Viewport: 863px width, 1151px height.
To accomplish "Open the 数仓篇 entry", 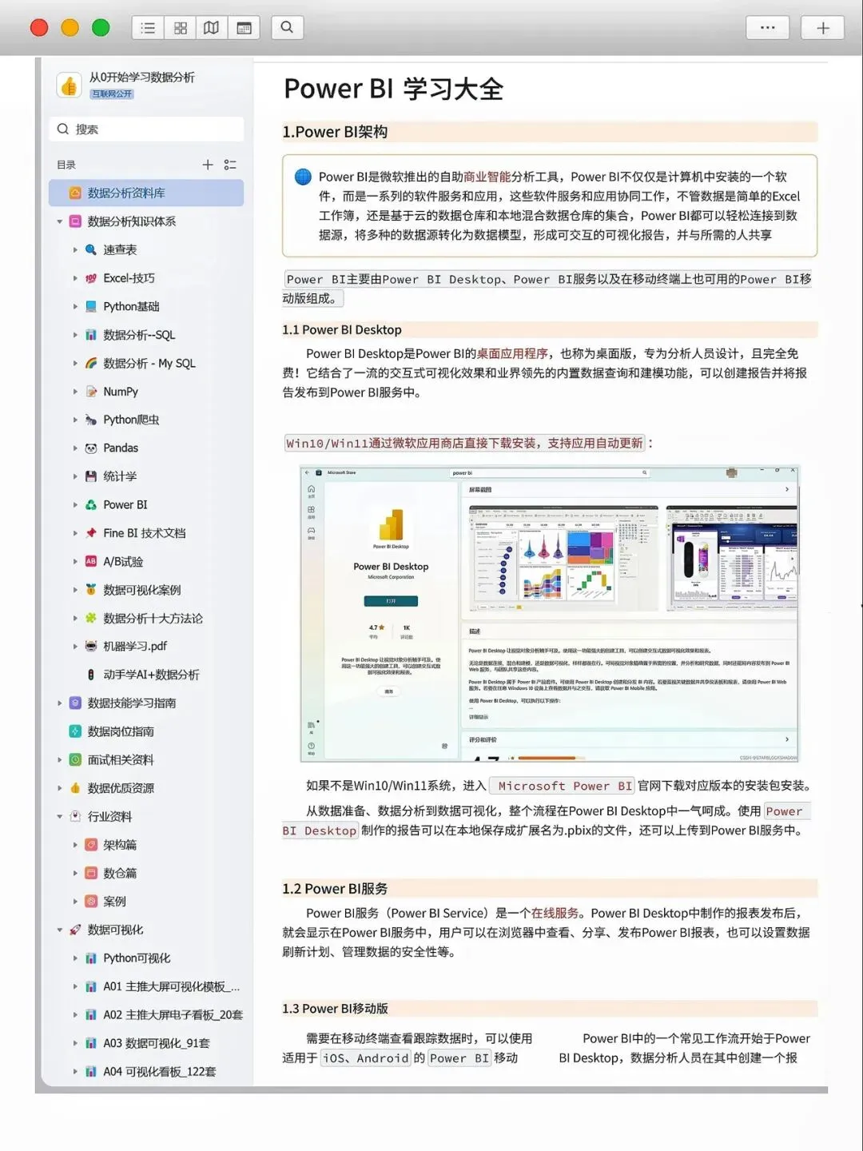I will [x=120, y=874].
